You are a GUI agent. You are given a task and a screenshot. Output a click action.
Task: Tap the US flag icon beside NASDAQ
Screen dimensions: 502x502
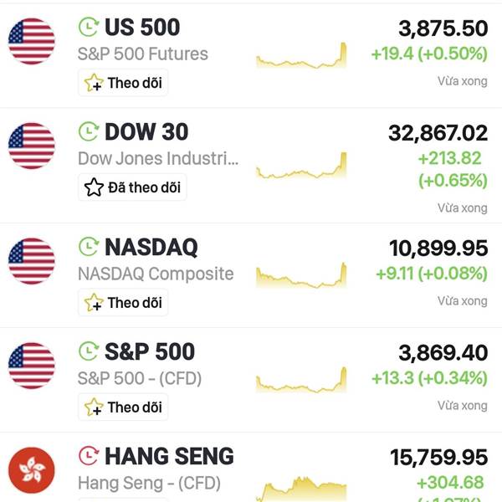(32, 261)
